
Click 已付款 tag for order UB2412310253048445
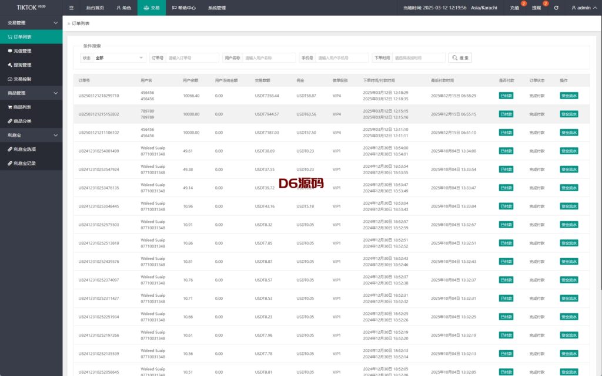[506, 206]
